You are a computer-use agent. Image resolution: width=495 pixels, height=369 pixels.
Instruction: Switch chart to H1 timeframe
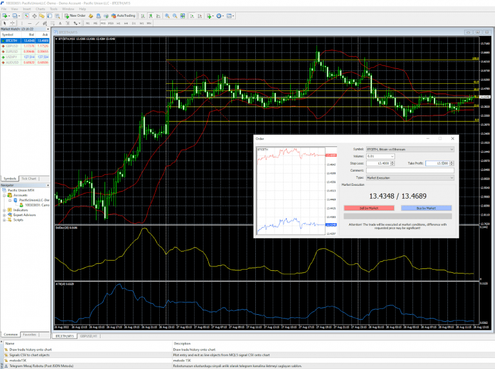point(119,23)
